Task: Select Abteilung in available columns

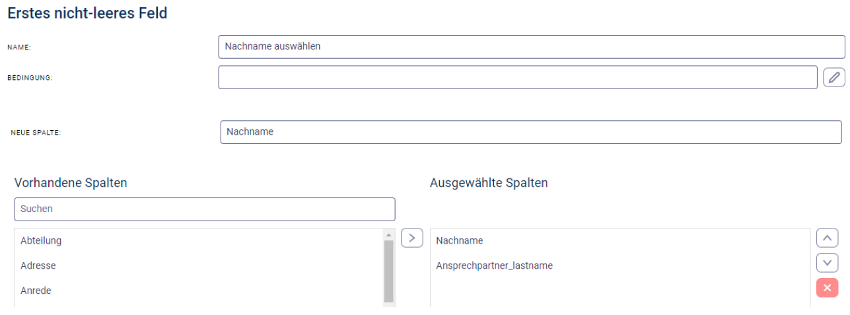Action: 41,240
